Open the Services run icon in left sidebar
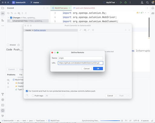This screenshot has height=123, width=155. (3, 100)
